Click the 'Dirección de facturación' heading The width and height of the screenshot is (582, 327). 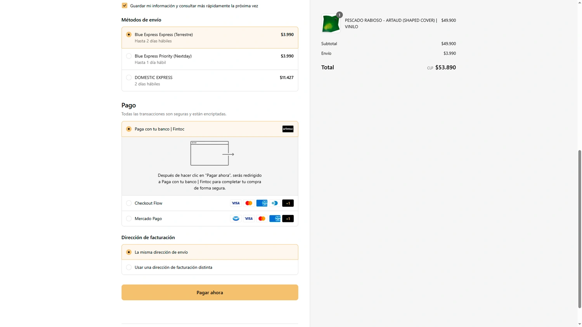[148, 238]
